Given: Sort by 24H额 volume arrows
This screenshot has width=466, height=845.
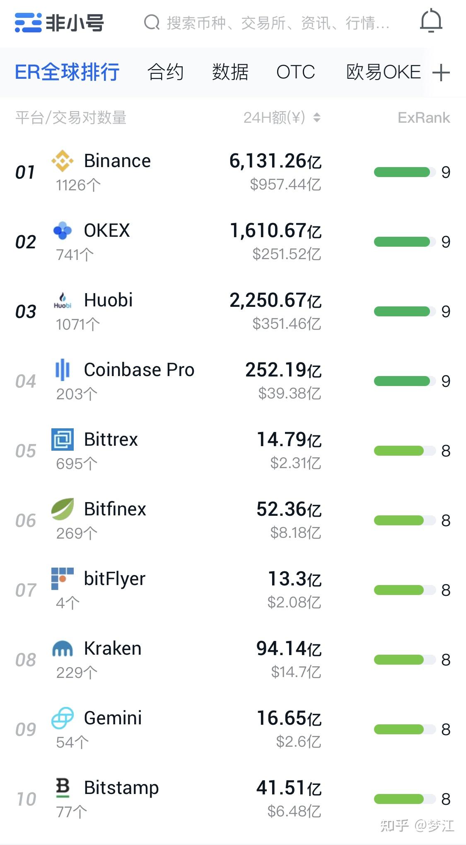Looking at the screenshot, I should pyautogui.click(x=317, y=118).
